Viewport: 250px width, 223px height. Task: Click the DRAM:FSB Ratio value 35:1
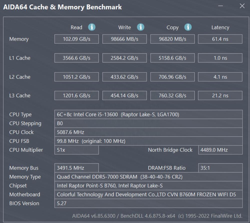(x=220, y=168)
